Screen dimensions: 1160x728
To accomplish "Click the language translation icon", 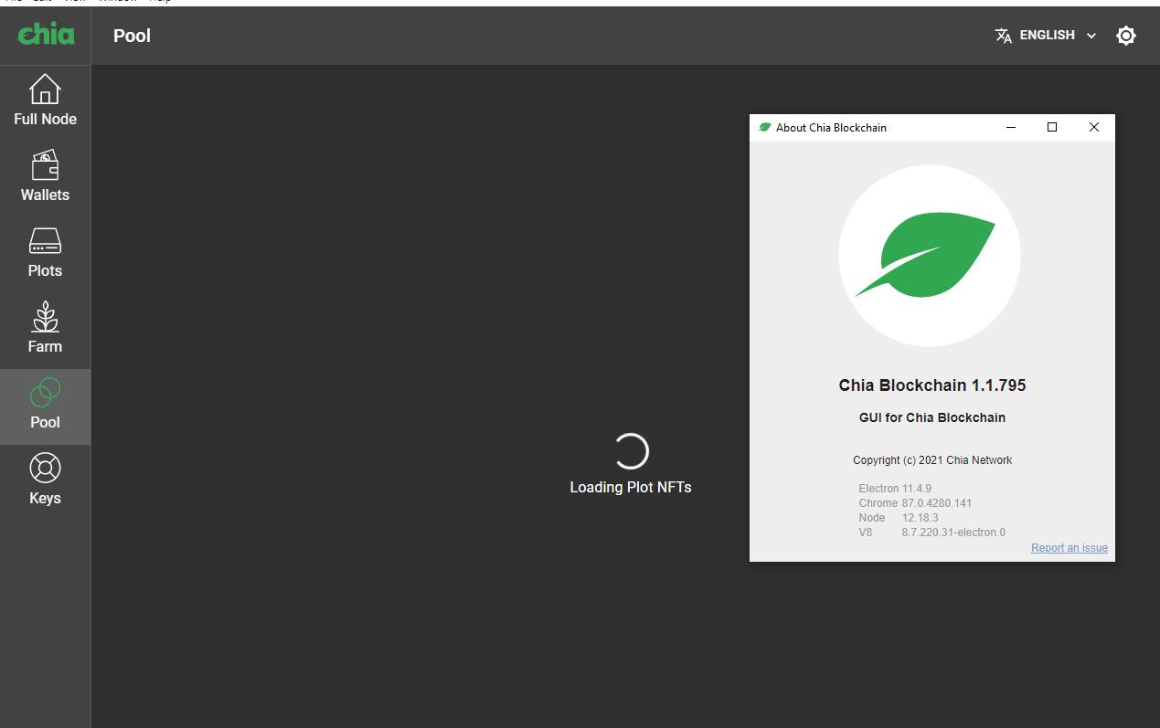I will click(1002, 35).
